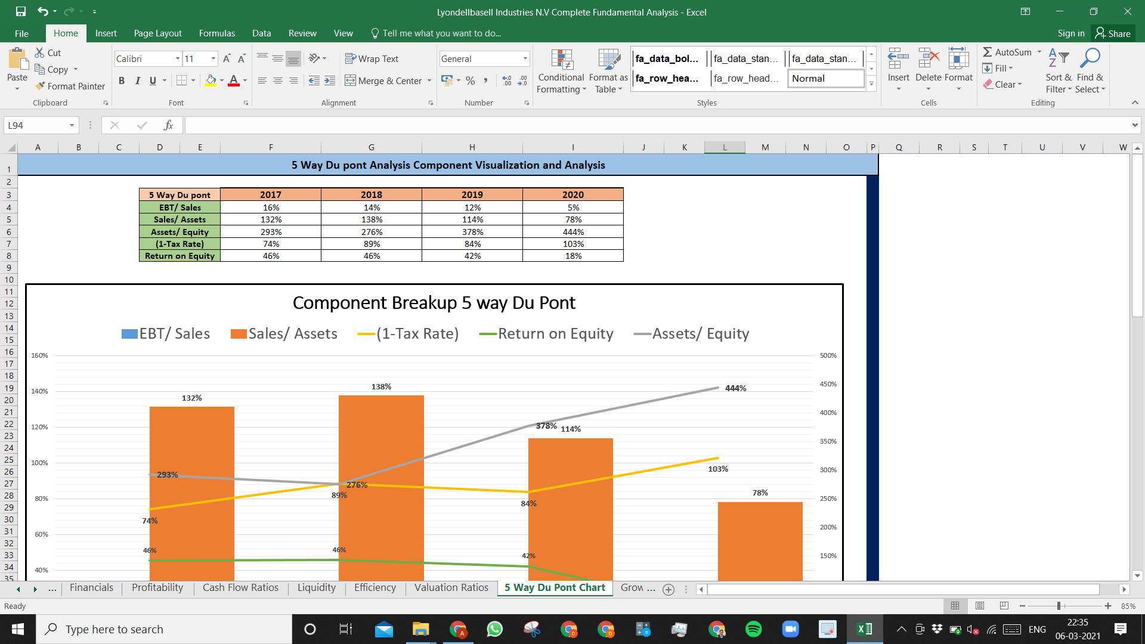
Task: Open the number format General dropdown
Action: (525, 58)
